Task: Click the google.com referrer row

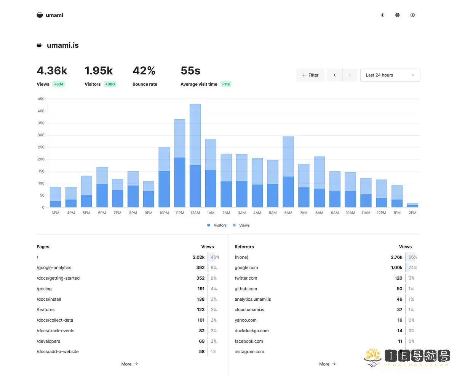Action: 328,268
